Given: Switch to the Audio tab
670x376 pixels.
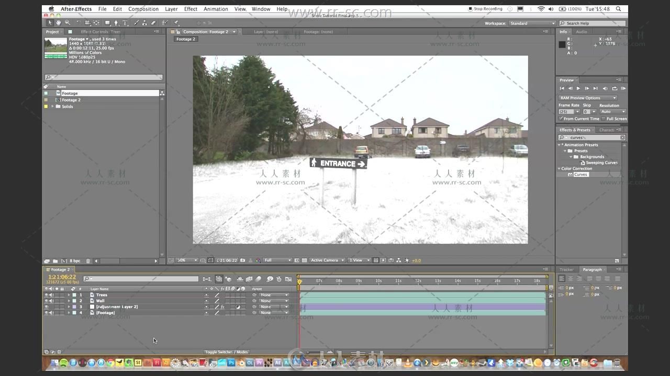Looking at the screenshot, I should (x=582, y=32).
